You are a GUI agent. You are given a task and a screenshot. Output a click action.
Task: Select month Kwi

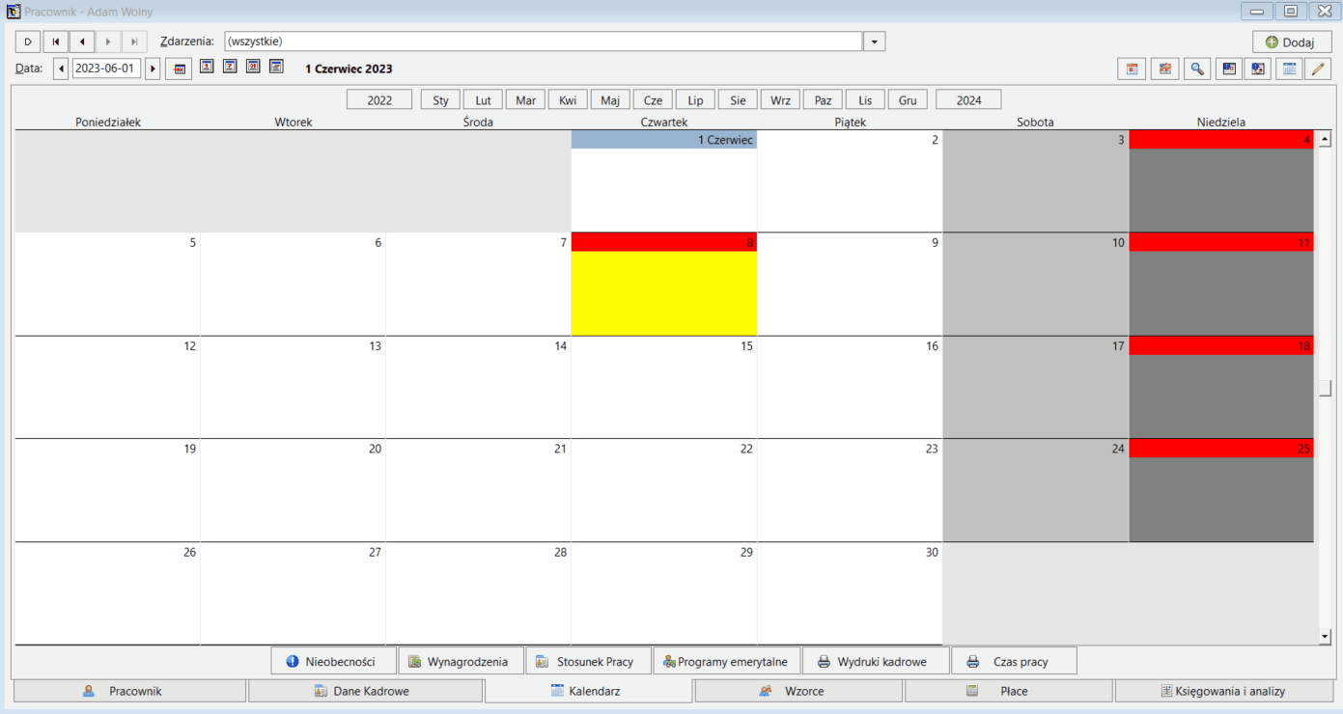(x=568, y=99)
